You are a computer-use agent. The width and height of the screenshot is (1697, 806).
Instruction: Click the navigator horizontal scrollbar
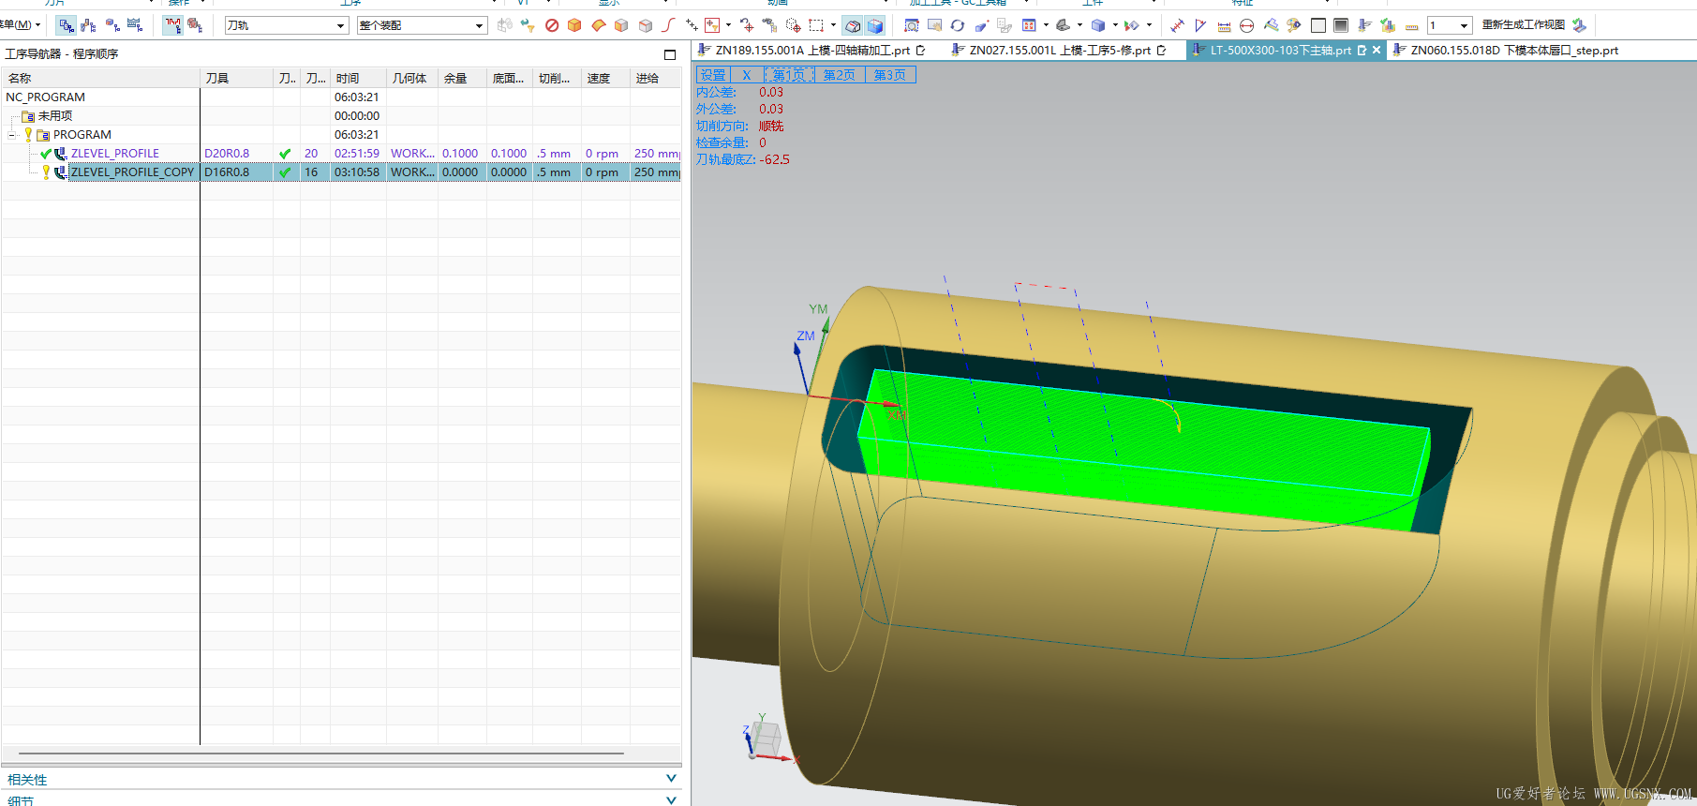click(x=321, y=753)
